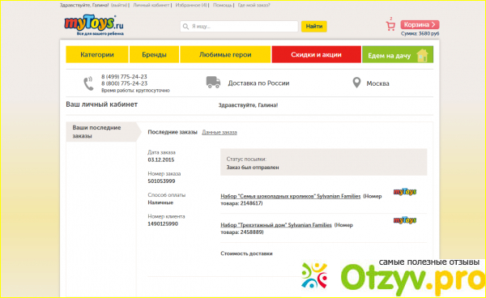Click the Стоимость доставки label
This screenshot has width=486, height=298.
246,253
